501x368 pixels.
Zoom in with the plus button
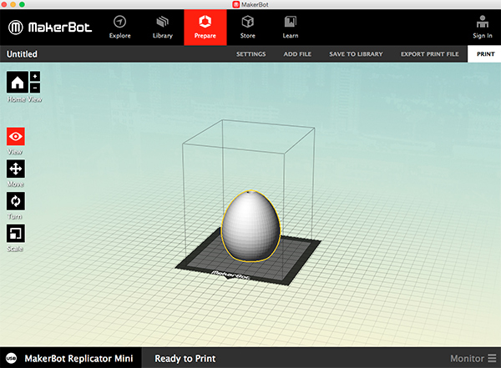(35, 76)
